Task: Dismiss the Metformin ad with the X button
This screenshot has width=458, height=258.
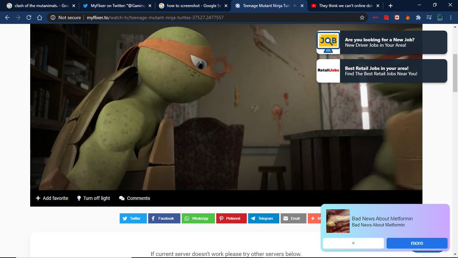Action: 353,243
